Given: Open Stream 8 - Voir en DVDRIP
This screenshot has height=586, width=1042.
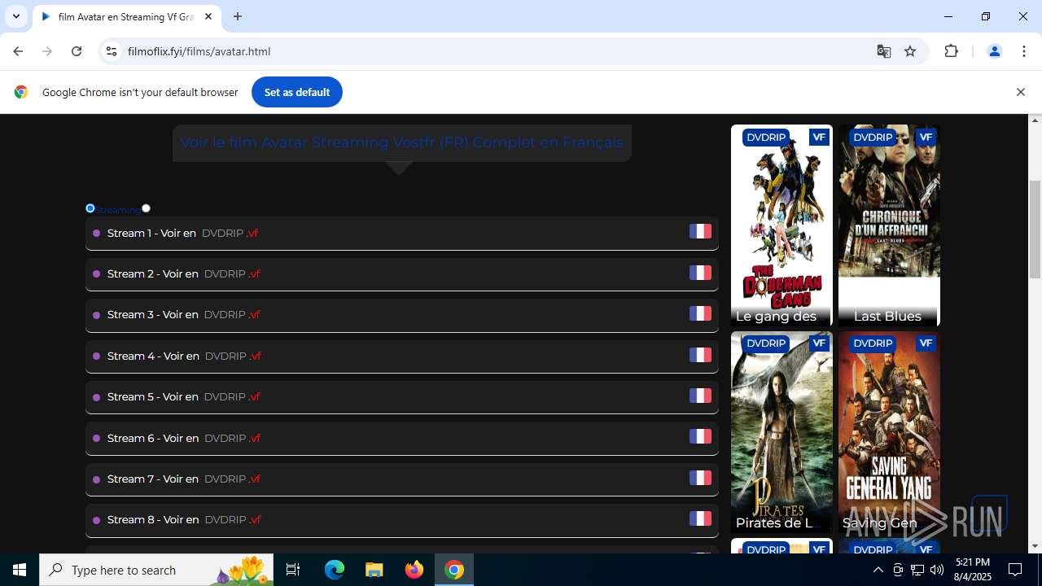Looking at the screenshot, I should 401,519.
